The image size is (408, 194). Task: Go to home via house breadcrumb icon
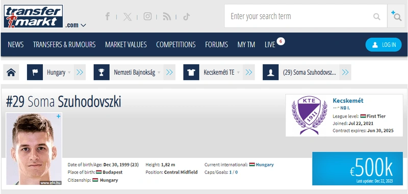click(x=11, y=72)
